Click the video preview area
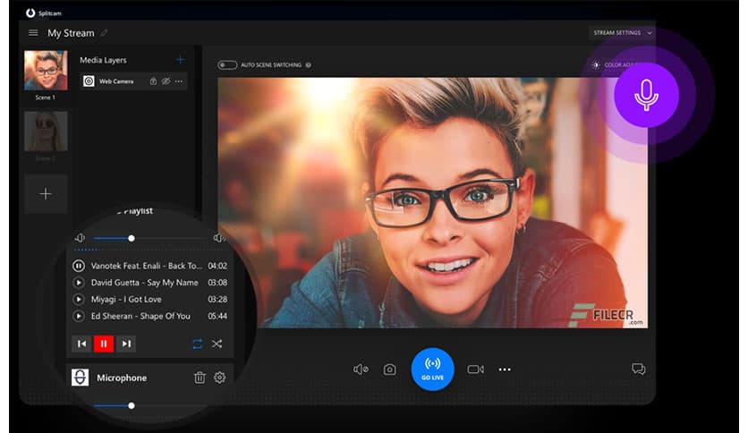The width and height of the screenshot is (748, 433). coord(433,203)
